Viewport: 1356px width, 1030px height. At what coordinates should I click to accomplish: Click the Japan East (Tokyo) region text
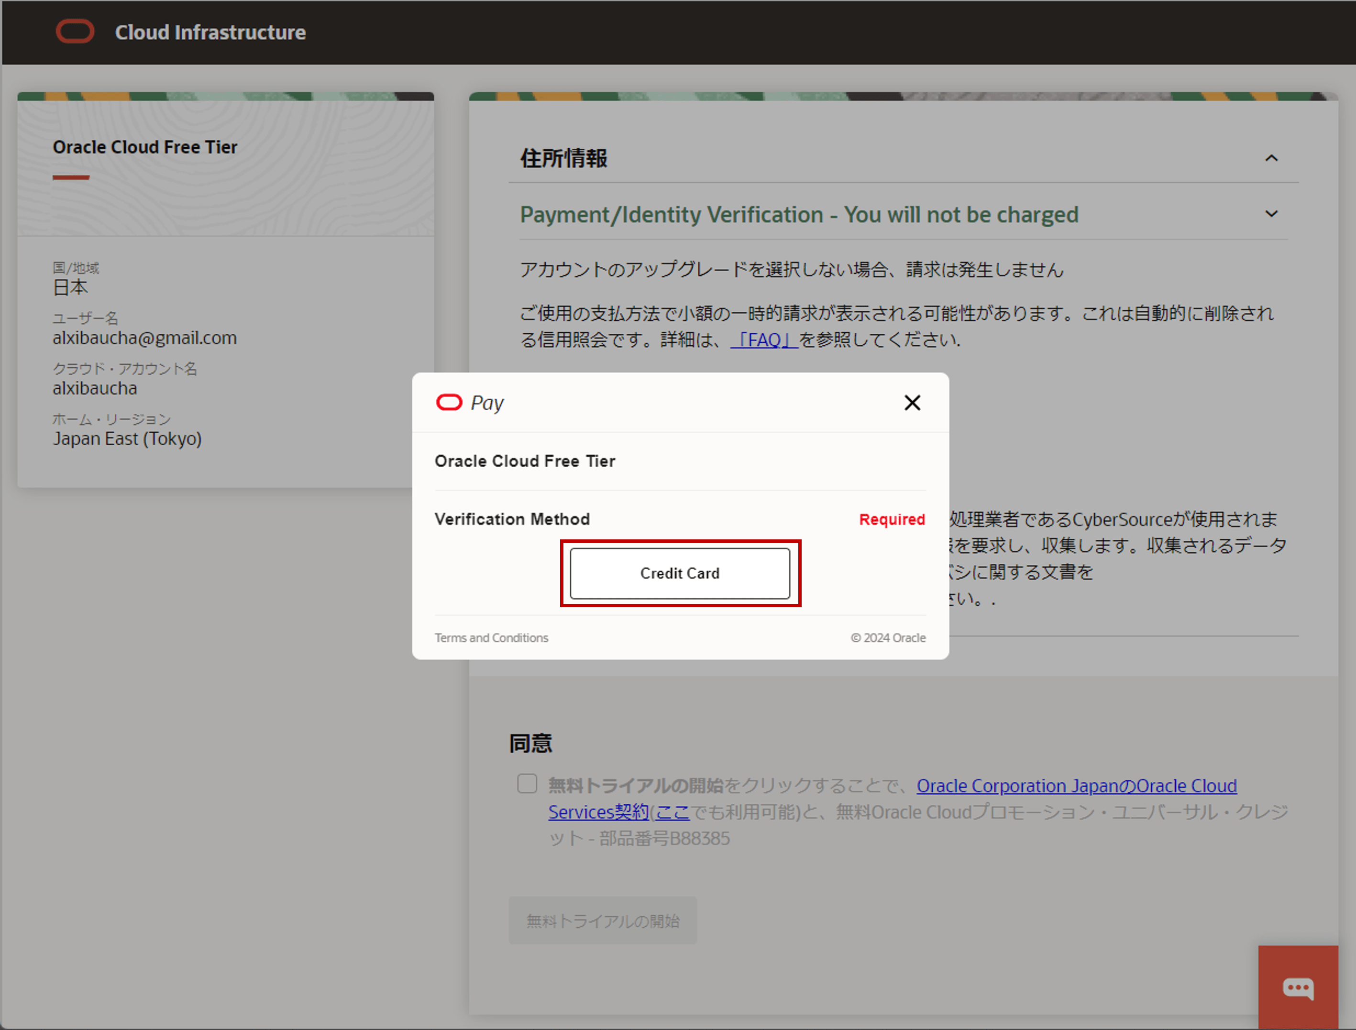(x=127, y=439)
